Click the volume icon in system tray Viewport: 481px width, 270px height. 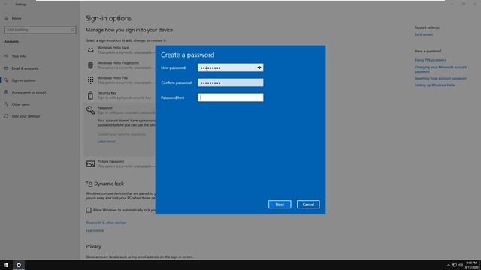(x=461, y=265)
